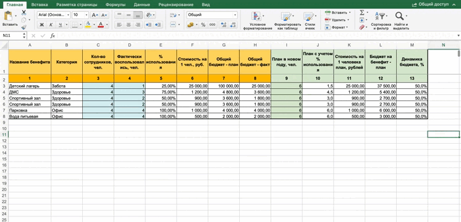Open Форматировать как таблицу

(287, 20)
